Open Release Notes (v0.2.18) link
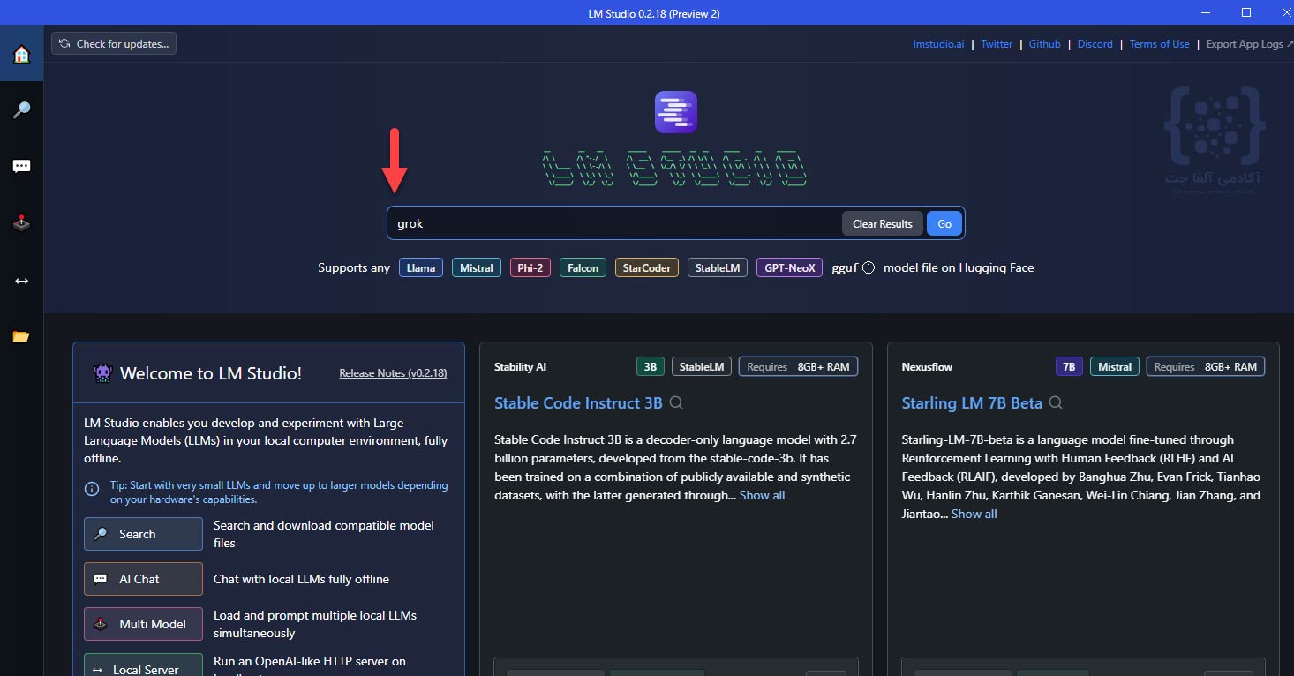The height and width of the screenshot is (676, 1294). (x=393, y=373)
